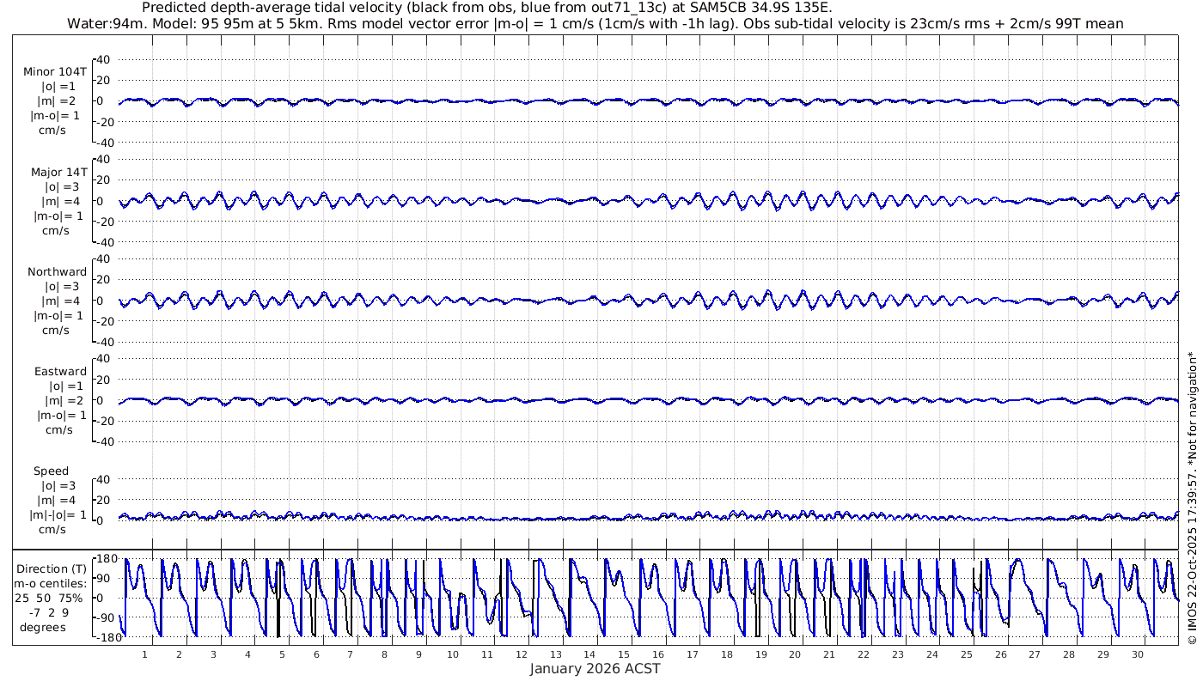Click "|m-o|= 1" in the Minor 104T panel
This screenshot has height=687, width=1203.
57,115
